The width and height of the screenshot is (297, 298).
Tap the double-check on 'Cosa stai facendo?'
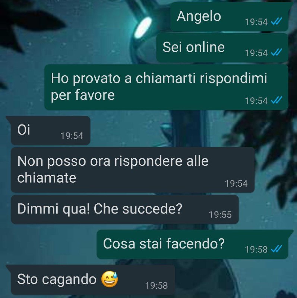276,249
